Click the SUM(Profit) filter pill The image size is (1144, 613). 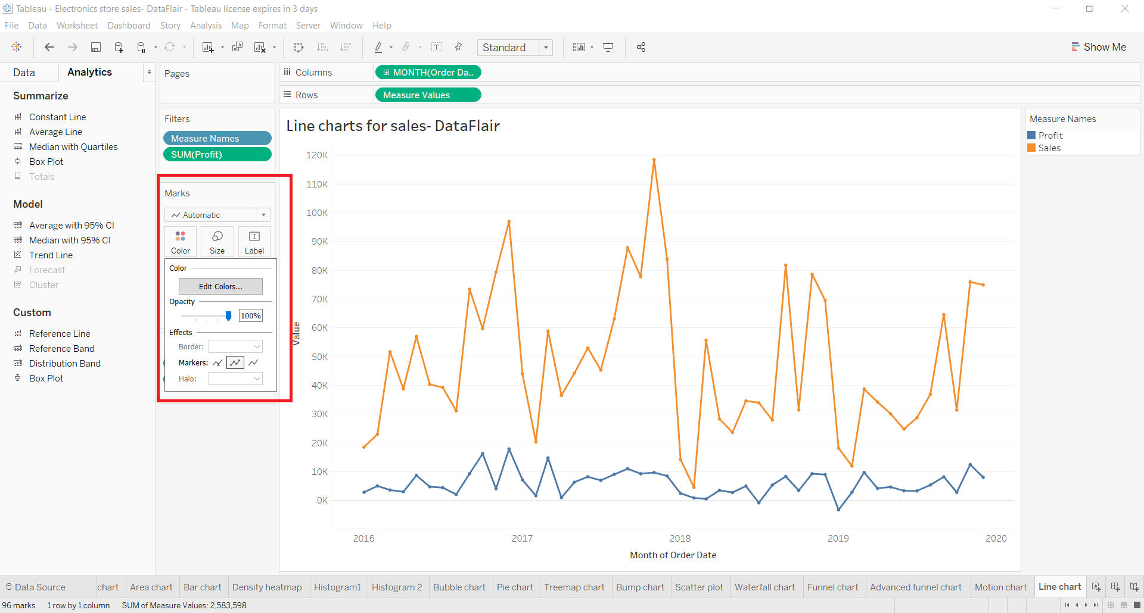click(217, 154)
